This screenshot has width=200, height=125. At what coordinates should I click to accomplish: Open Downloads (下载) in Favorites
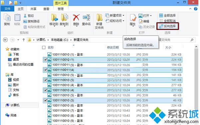point(14,54)
